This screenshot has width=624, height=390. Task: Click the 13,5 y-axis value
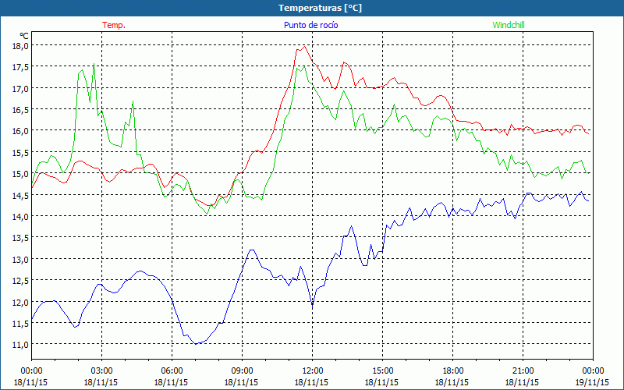(20, 238)
